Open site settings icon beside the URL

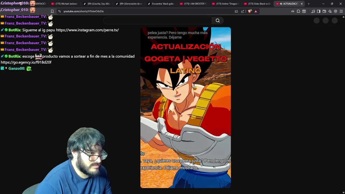[59, 11]
